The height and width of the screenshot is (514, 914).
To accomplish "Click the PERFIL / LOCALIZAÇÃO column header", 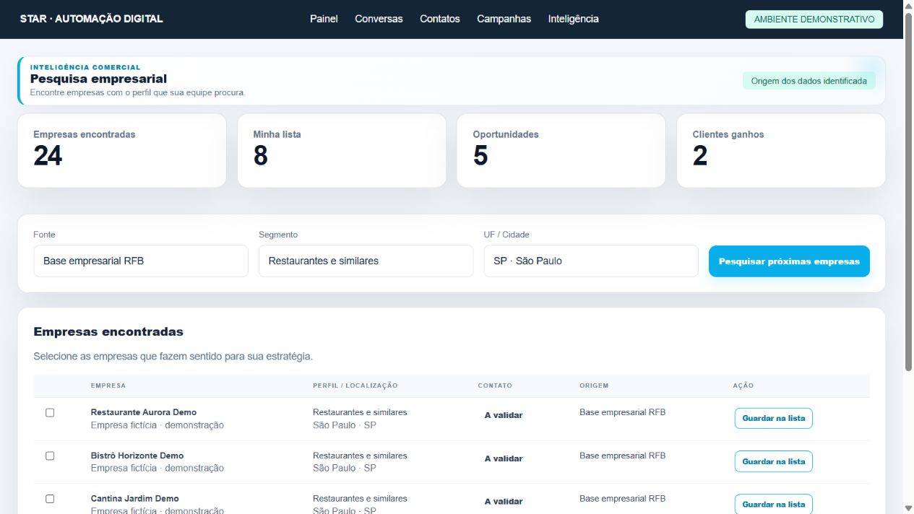I will click(355, 385).
